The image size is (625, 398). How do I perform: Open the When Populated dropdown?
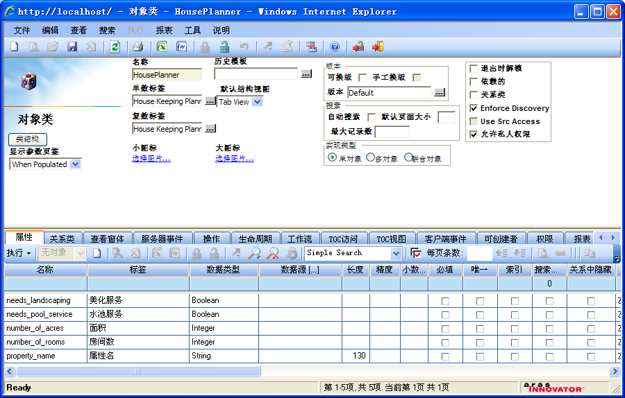[x=75, y=164]
